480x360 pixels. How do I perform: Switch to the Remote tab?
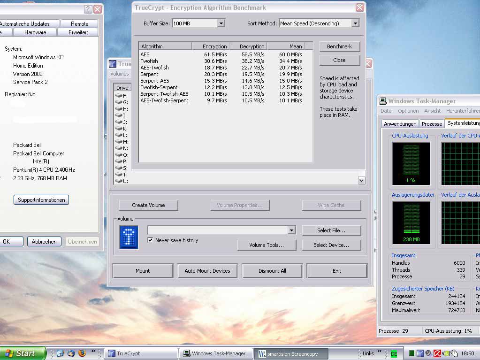pos(79,23)
